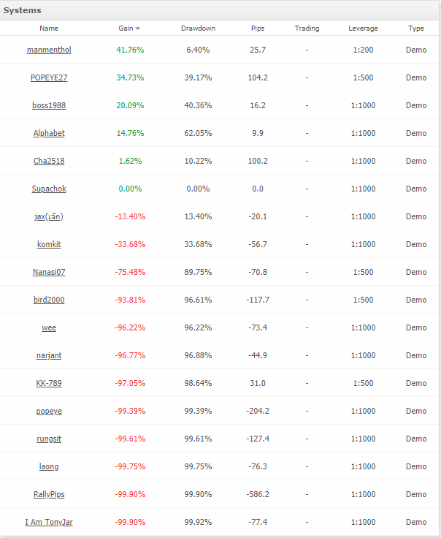Sort by the Drawdown column header
441x538 pixels.
[x=198, y=29]
